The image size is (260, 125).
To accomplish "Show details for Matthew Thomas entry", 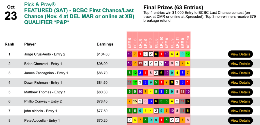I will (240, 92).
